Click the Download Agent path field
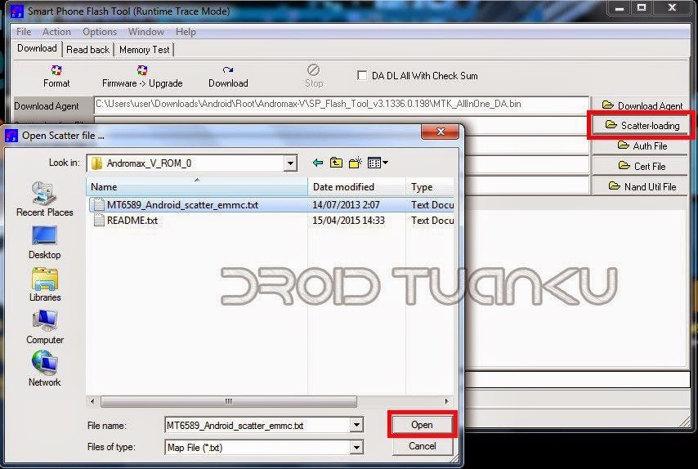The image size is (698, 469). 342,105
